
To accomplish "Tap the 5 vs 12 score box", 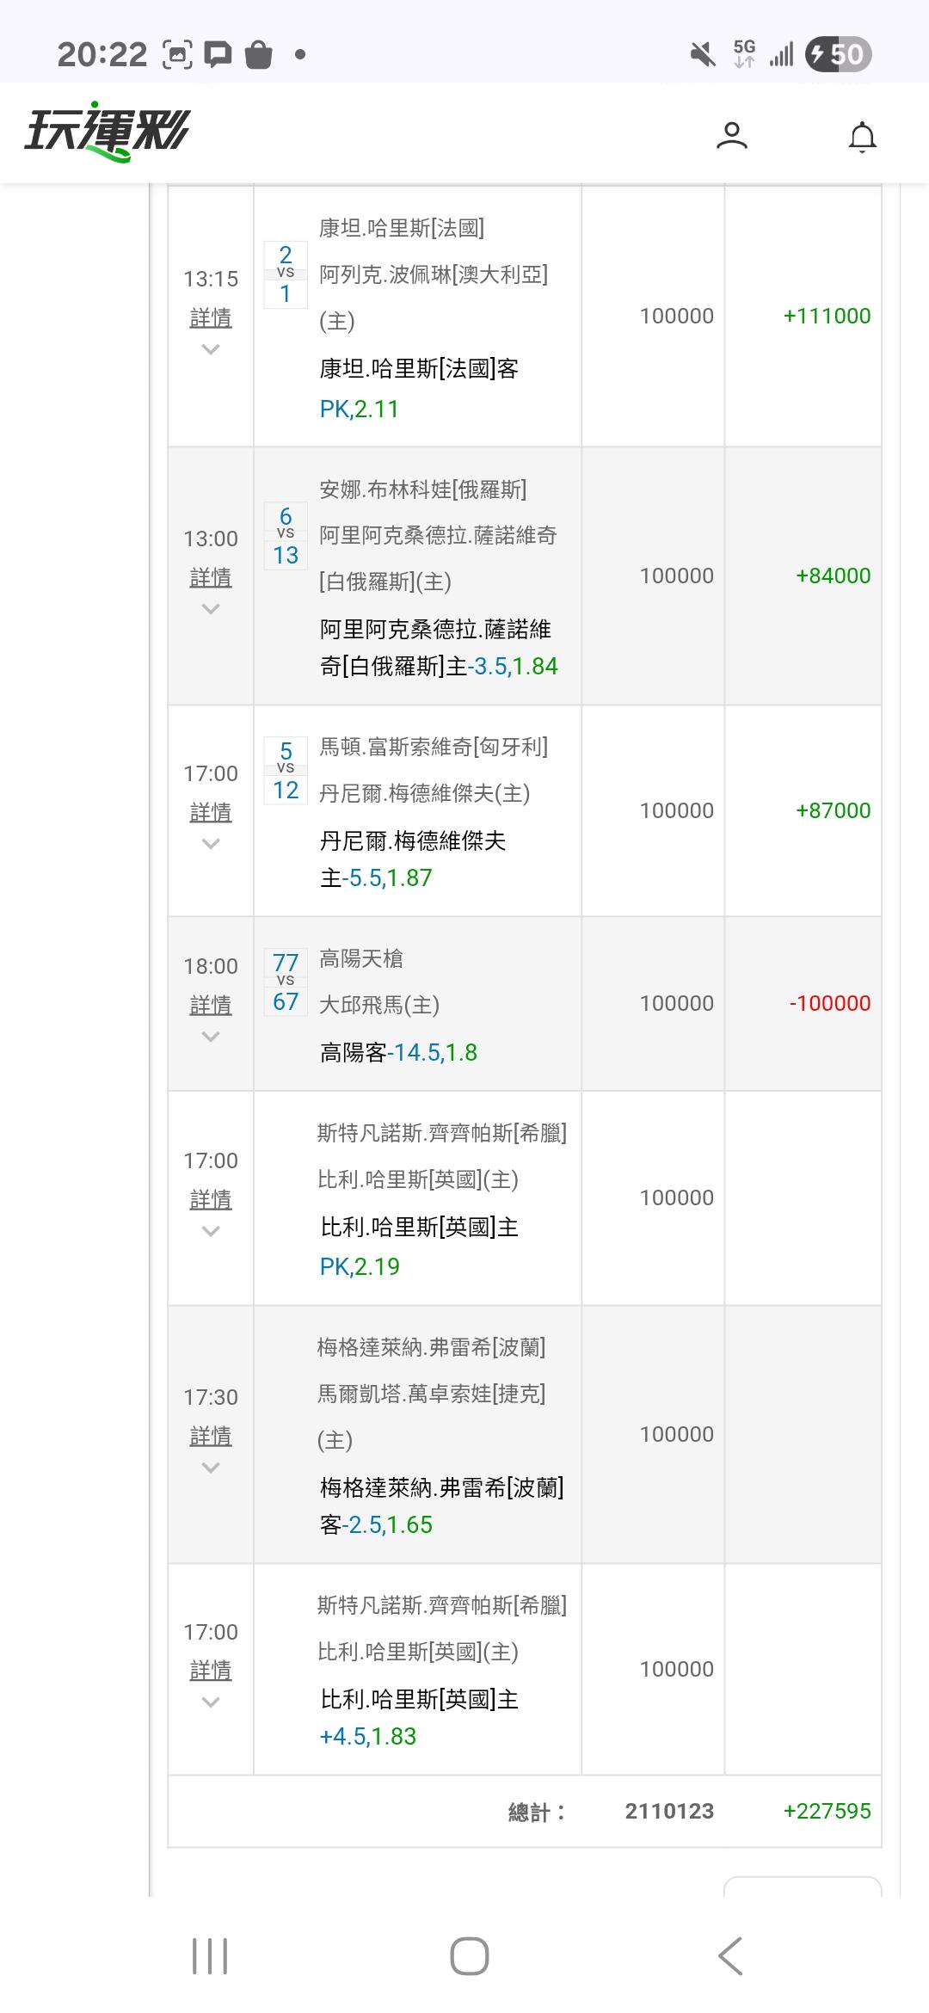I will point(286,770).
